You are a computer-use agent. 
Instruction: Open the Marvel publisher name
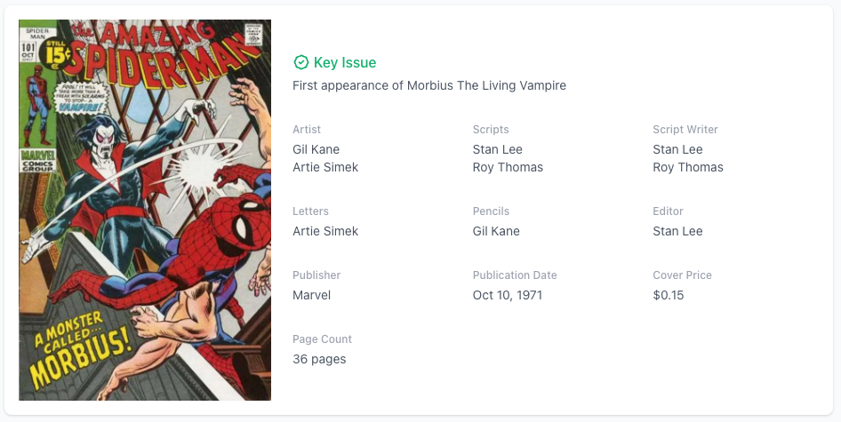311,295
